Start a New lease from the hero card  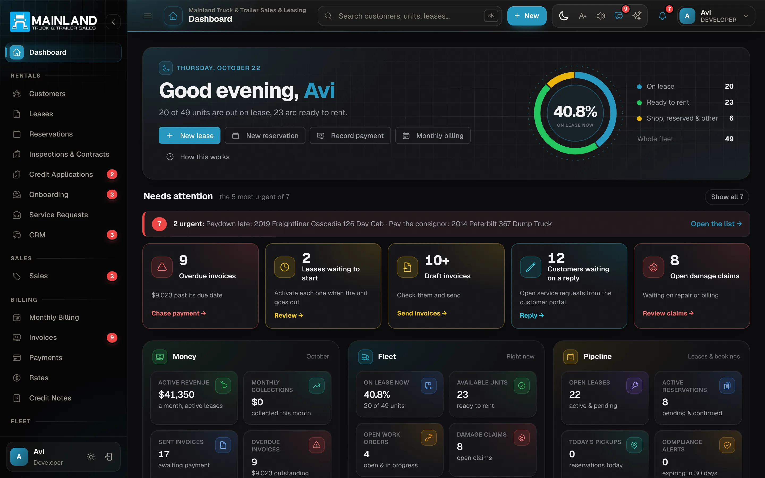pos(189,136)
